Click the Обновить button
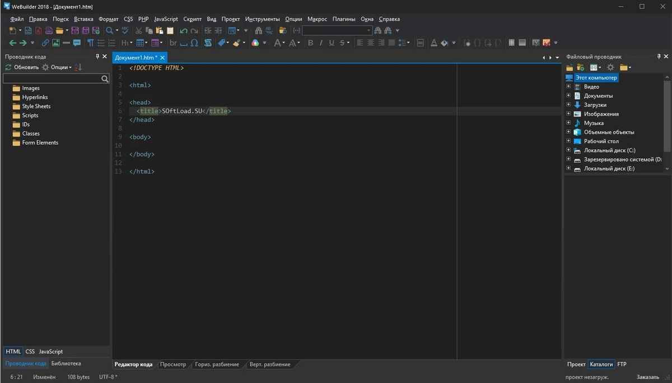This screenshot has width=672, height=383. pos(22,67)
